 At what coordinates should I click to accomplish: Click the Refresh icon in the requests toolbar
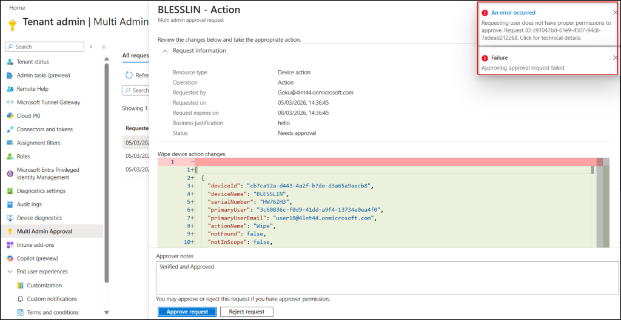(129, 75)
